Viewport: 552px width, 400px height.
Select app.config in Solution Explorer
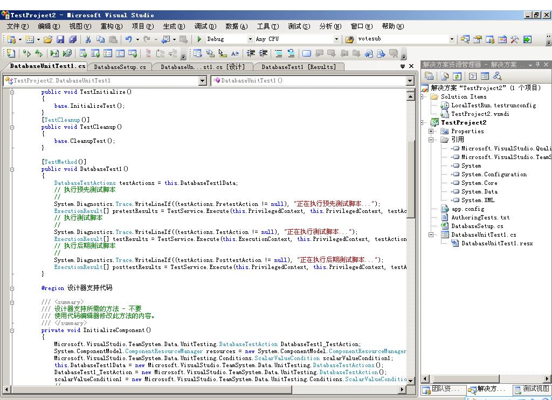[467, 209]
